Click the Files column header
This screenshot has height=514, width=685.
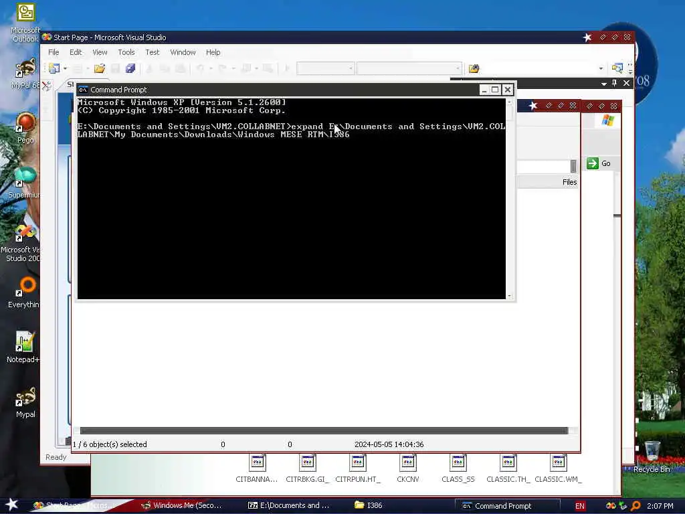569,182
